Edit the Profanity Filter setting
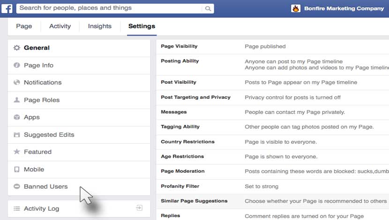Screen dimensions: 389x220 [272, 186]
